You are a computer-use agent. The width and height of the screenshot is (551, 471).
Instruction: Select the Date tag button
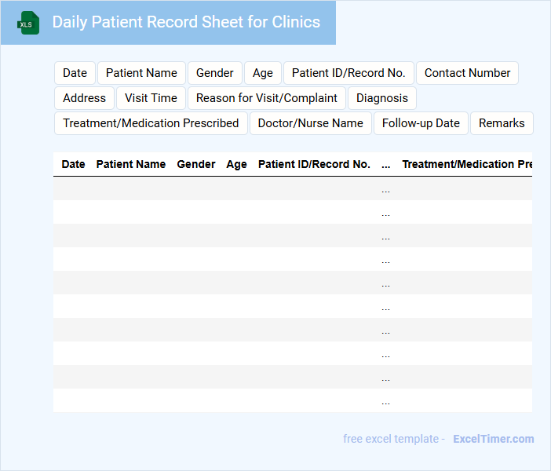[75, 73]
